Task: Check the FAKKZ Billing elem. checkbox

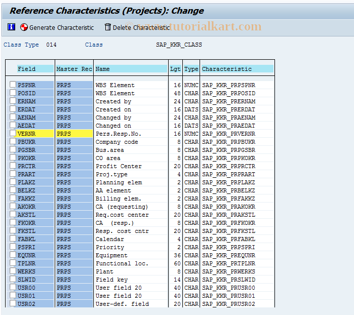Action: click(13, 198)
